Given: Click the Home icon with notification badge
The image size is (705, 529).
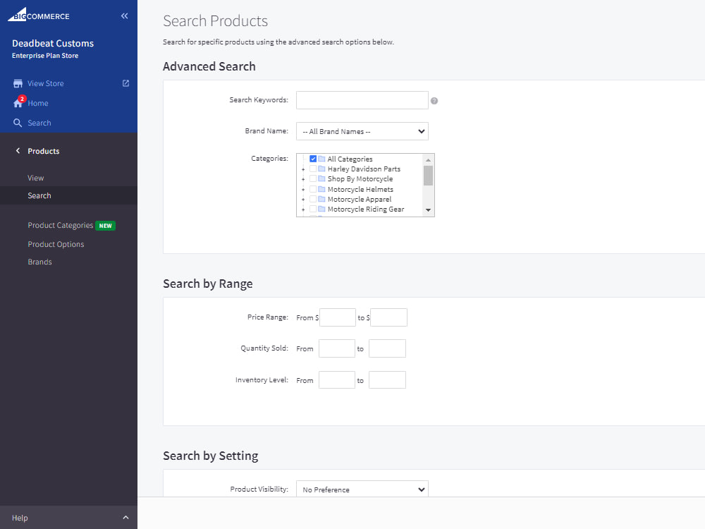Looking at the screenshot, I should pyautogui.click(x=18, y=102).
